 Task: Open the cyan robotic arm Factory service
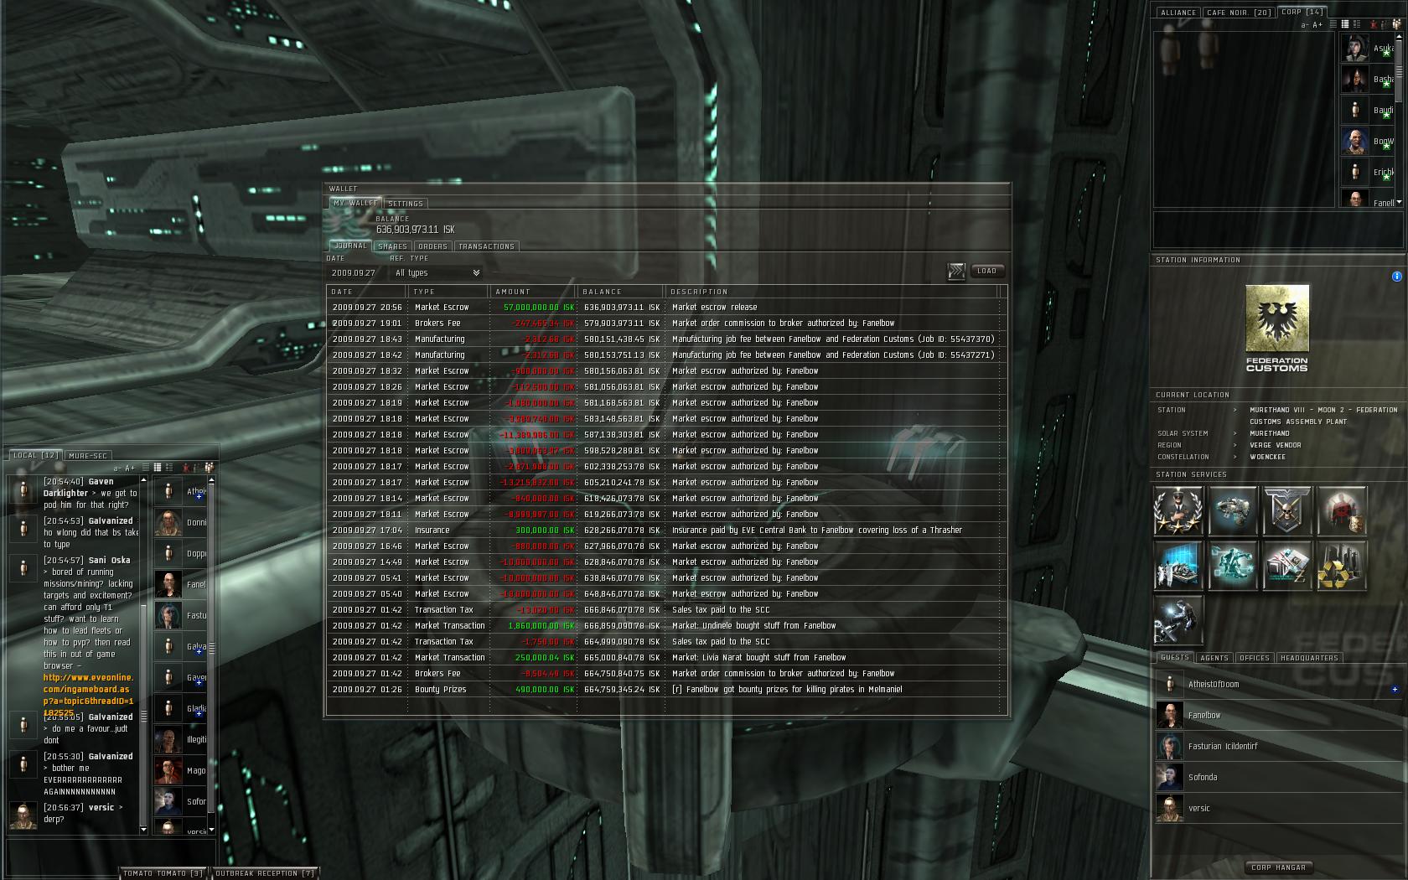(1233, 565)
